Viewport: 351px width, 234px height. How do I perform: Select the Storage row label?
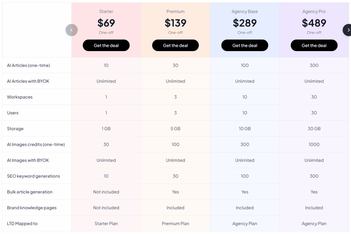click(x=15, y=129)
